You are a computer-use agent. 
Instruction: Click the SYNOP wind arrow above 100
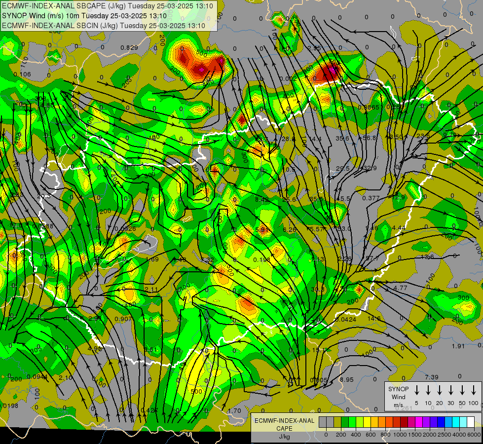[x=474, y=390]
